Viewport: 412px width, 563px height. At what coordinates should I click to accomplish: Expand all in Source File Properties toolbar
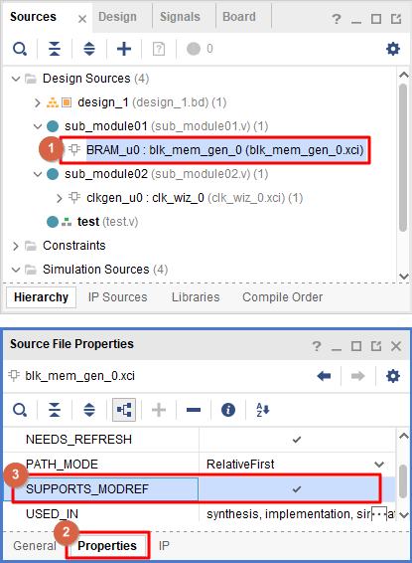tap(89, 410)
